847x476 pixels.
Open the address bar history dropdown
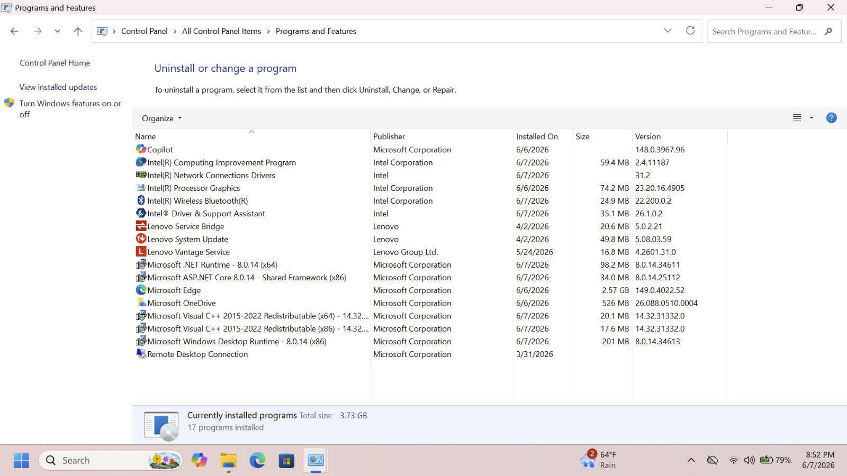668,31
